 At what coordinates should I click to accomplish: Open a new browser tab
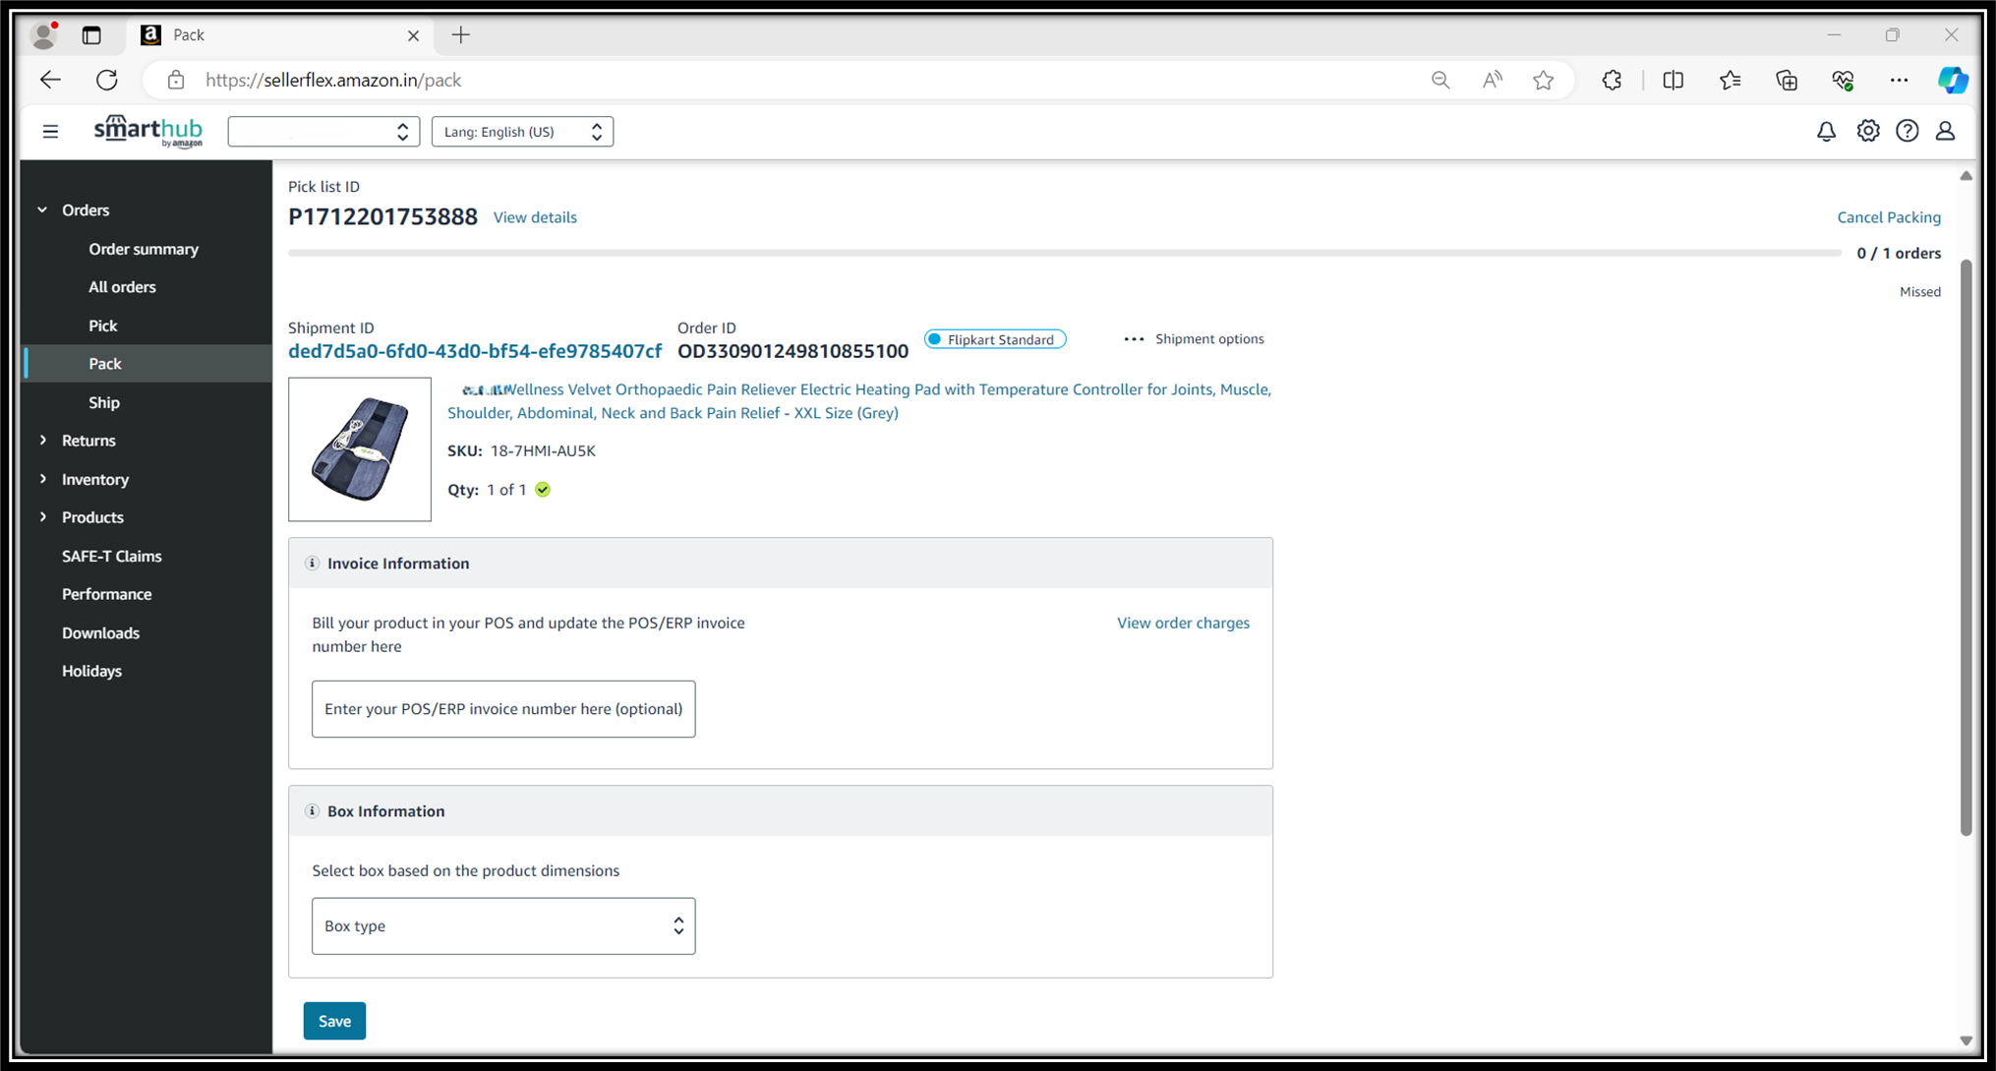461,35
